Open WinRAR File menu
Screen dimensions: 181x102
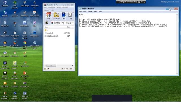tap(46, 8)
